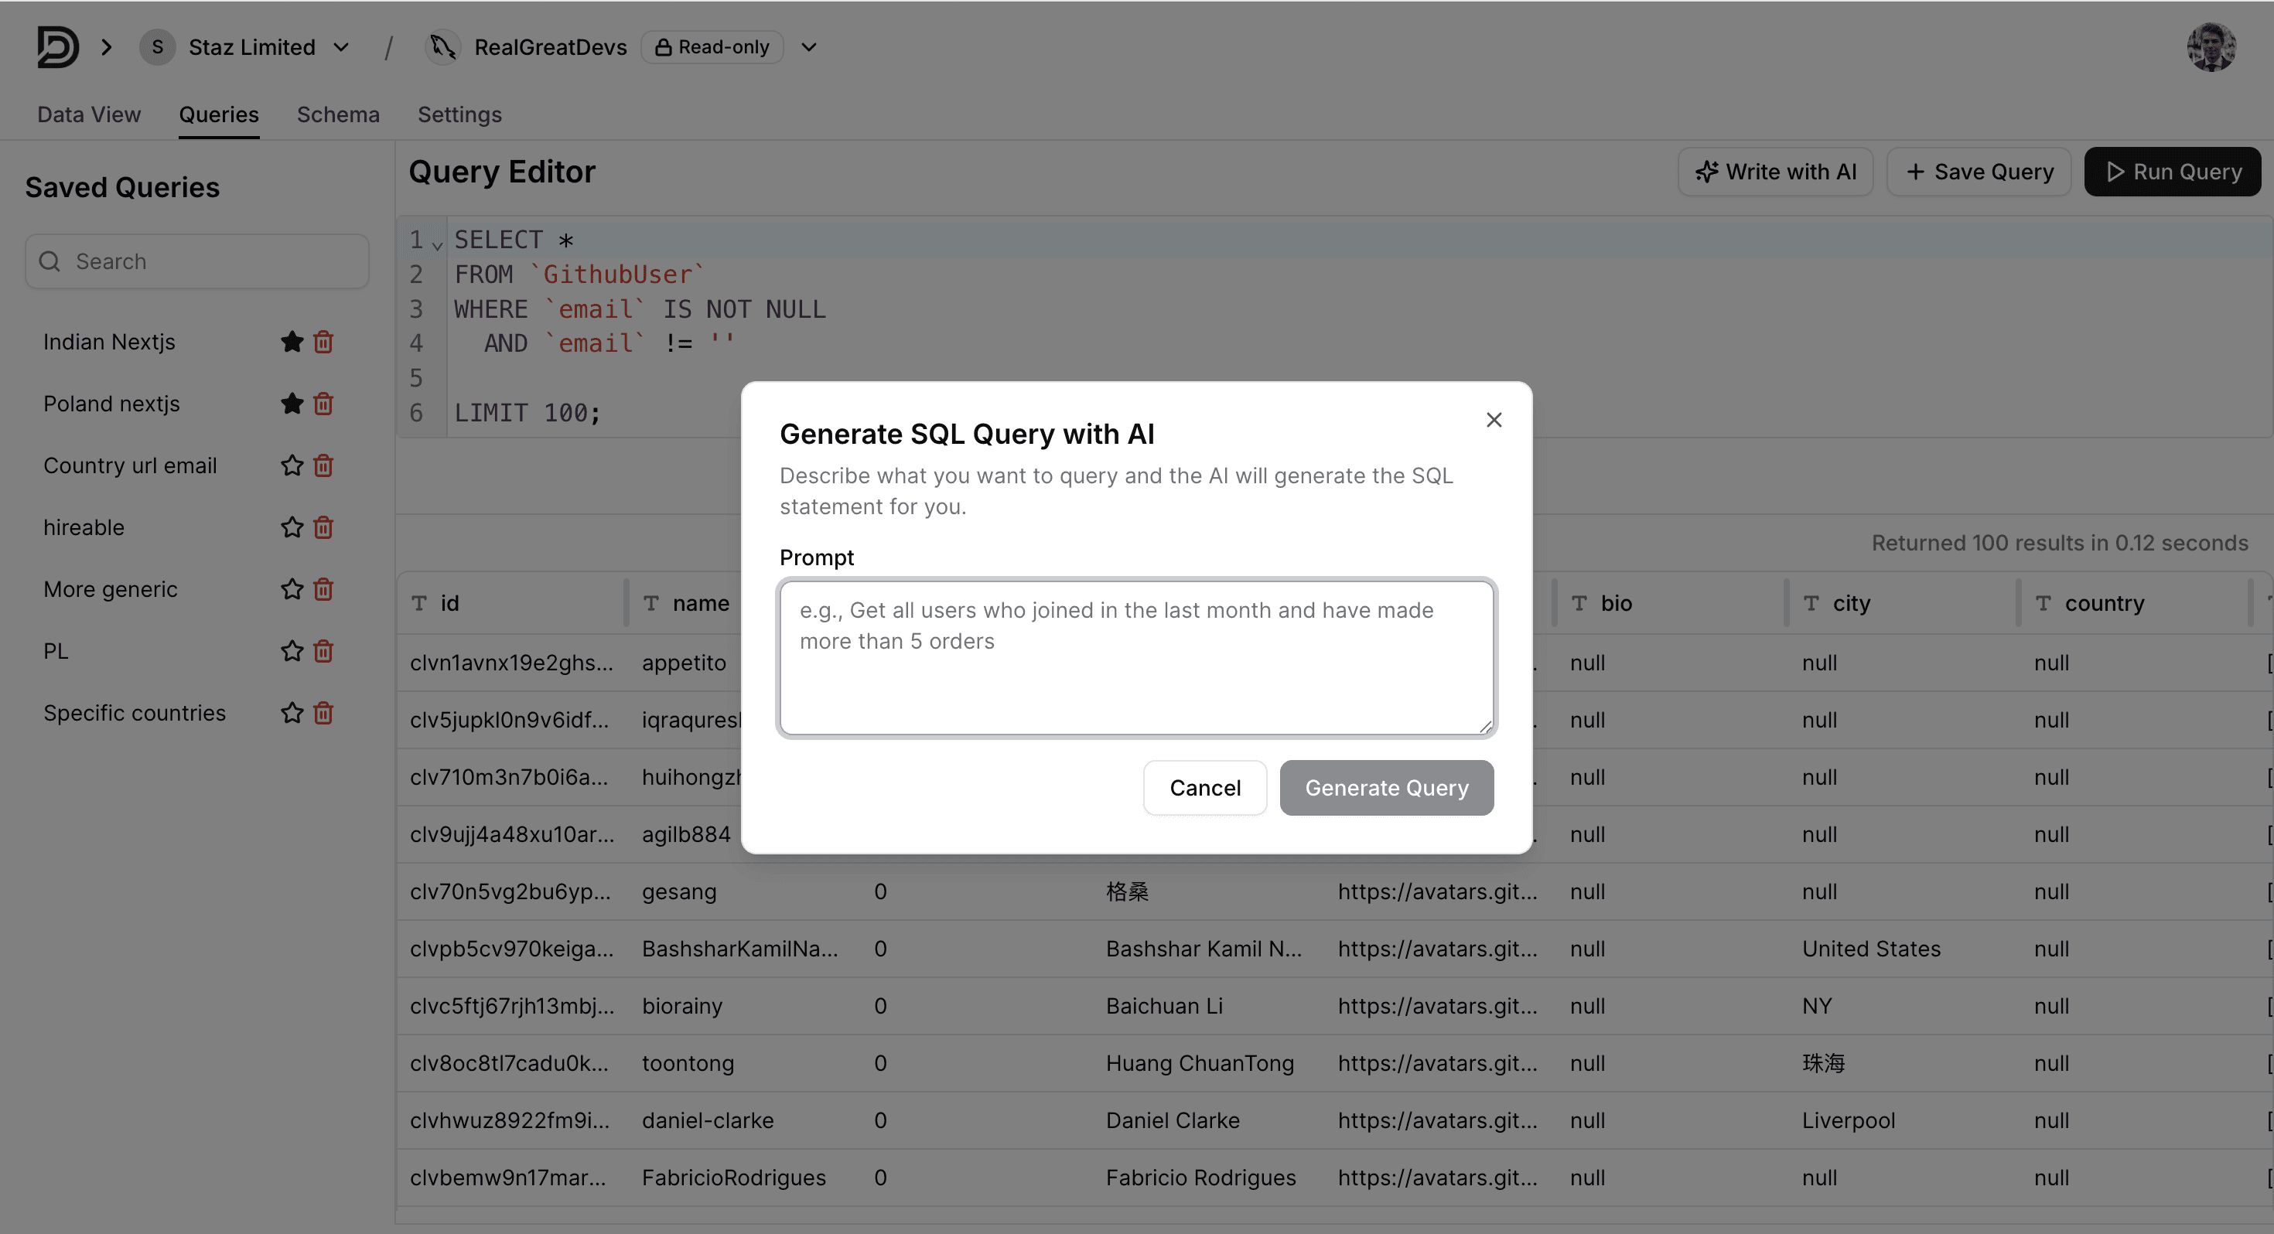Click the Cancel button in dialog

(x=1204, y=787)
